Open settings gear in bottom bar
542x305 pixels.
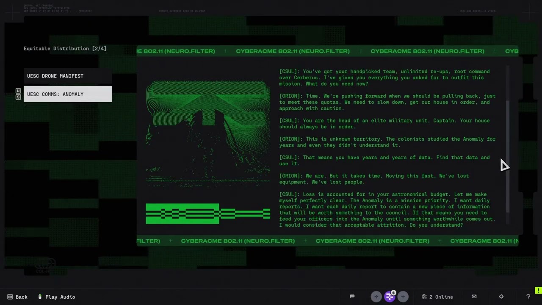[x=501, y=297]
